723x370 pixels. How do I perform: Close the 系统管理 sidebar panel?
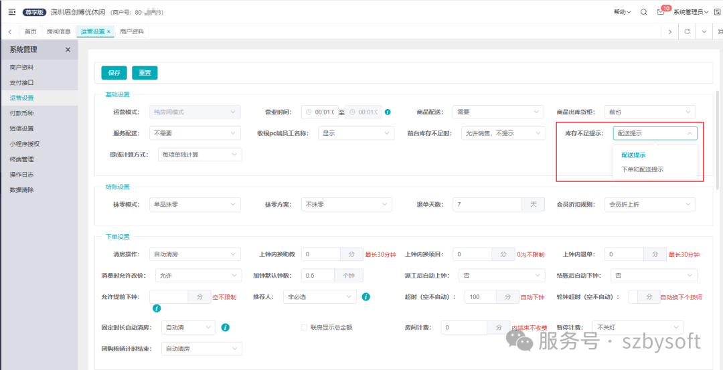click(x=68, y=50)
